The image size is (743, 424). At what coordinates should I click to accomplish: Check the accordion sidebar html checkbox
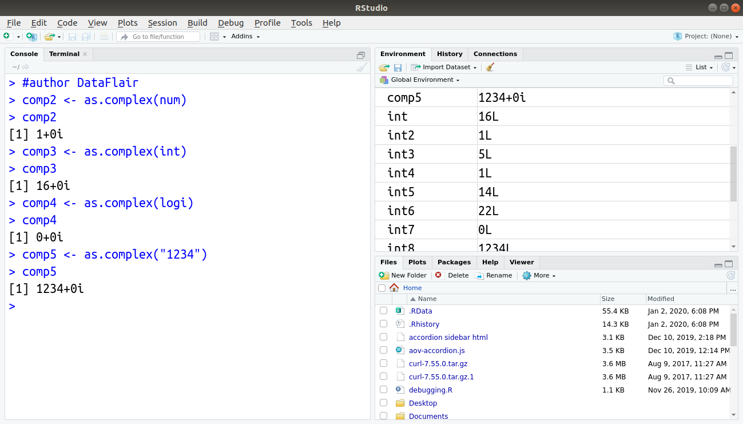[383, 337]
